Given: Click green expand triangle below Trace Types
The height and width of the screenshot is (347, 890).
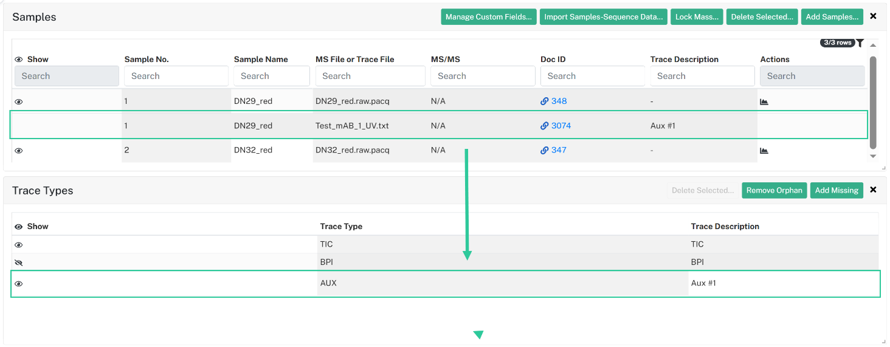Looking at the screenshot, I should [478, 335].
